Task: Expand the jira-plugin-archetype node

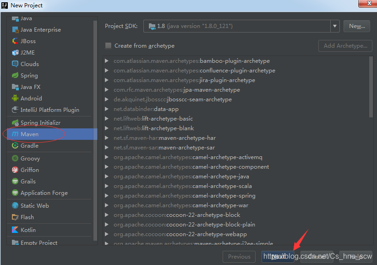Action: tap(107, 80)
